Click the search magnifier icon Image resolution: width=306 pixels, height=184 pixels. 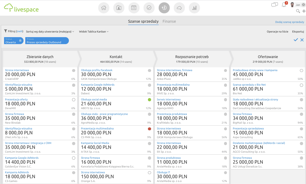298,11
